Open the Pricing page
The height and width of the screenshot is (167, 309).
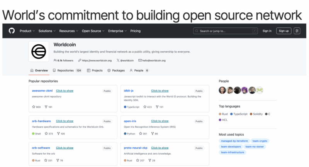pos(136,31)
